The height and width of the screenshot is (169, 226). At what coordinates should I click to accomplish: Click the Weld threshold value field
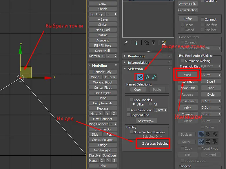click(x=209, y=75)
